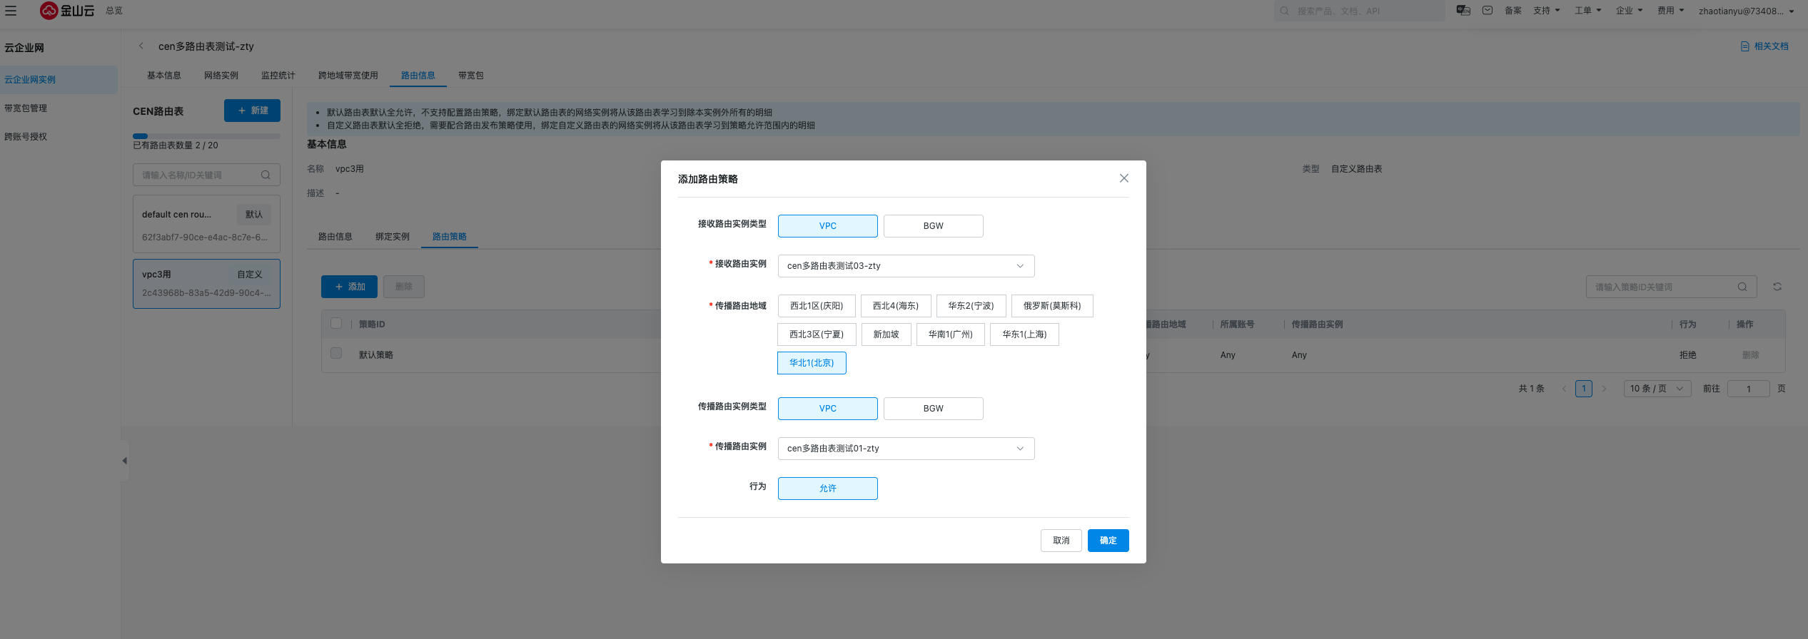Focus the 请输入名称/ID关键词 search box
The height and width of the screenshot is (639, 1808).
[x=206, y=175]
